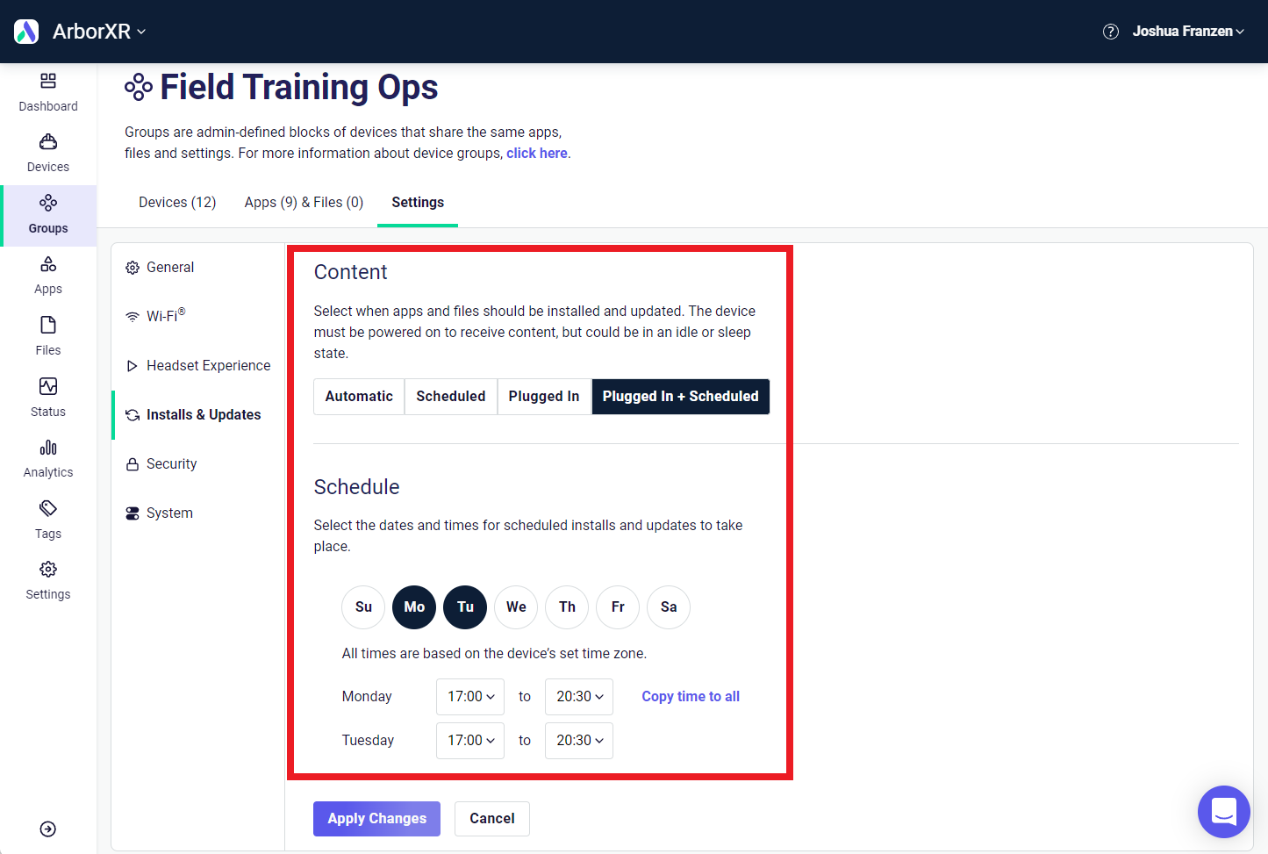Open Settings in the left sidebar
This screenshot has width=1268, height=854.
click(x=48, y=581)
